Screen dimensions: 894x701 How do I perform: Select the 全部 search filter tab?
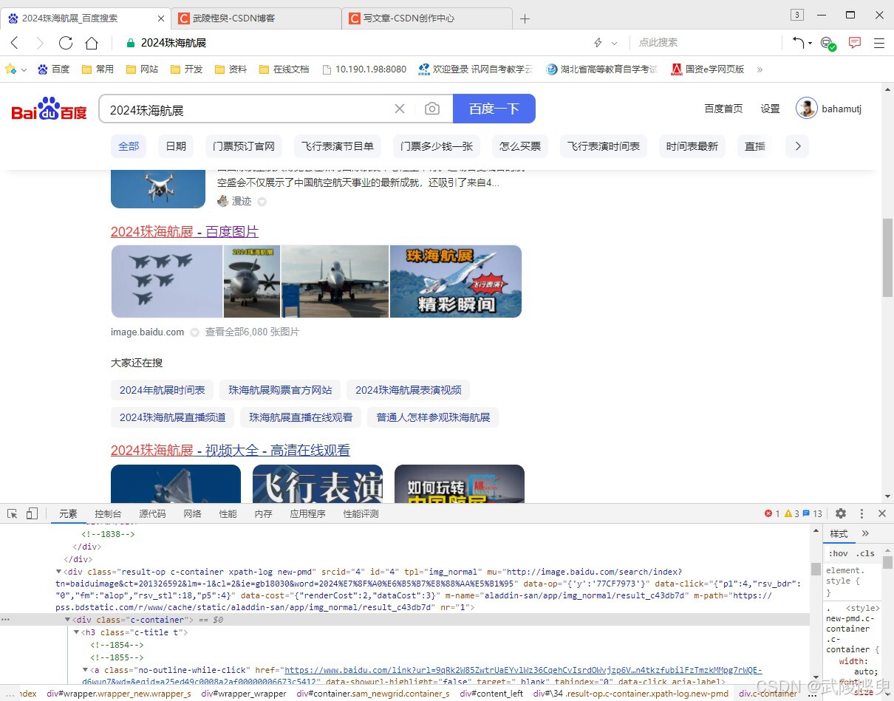click(x=129, y=146)
